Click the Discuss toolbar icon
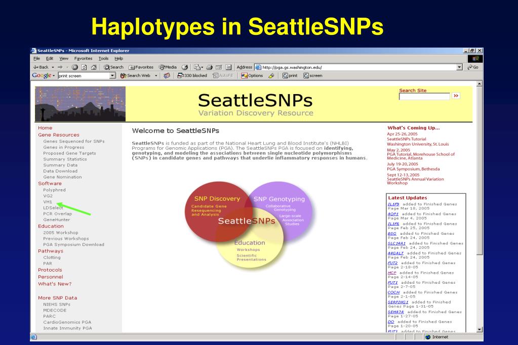This screenshot has height=345, width=518. click(228, 67)
